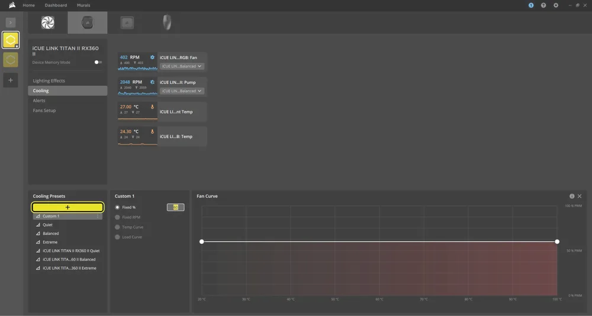The width and height of the screenshot is (592, 316).
Task: Click the iCUE LI...nt Temp sensor label
Action: [176, 112]
